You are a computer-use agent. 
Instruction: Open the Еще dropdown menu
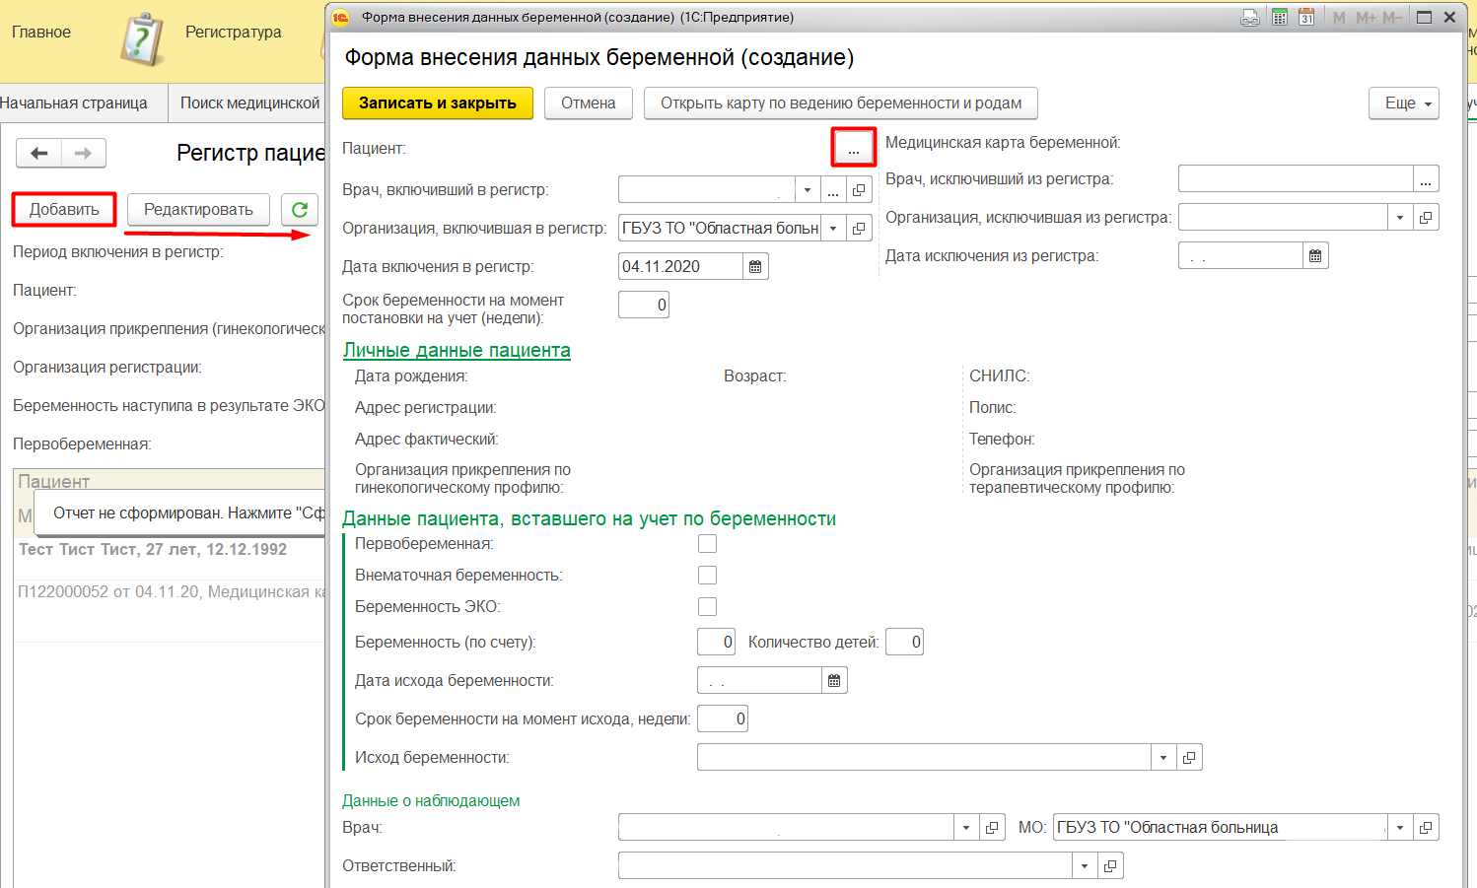[x=1403, y=103]
